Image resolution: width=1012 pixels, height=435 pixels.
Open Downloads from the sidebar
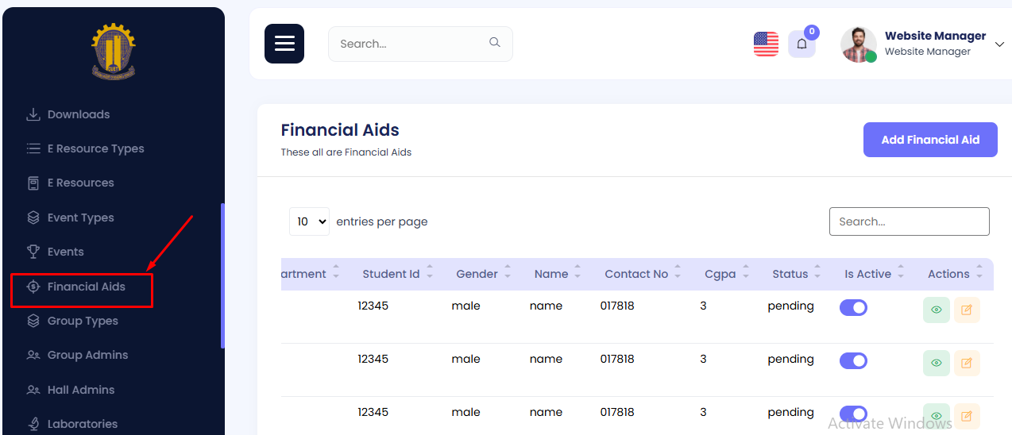click(78, 114)
